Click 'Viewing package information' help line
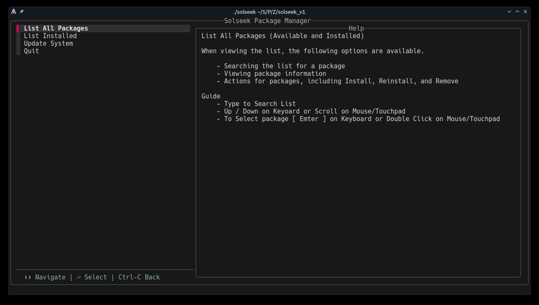This screenshot has height=305, width=539. [x=275, y=74]
